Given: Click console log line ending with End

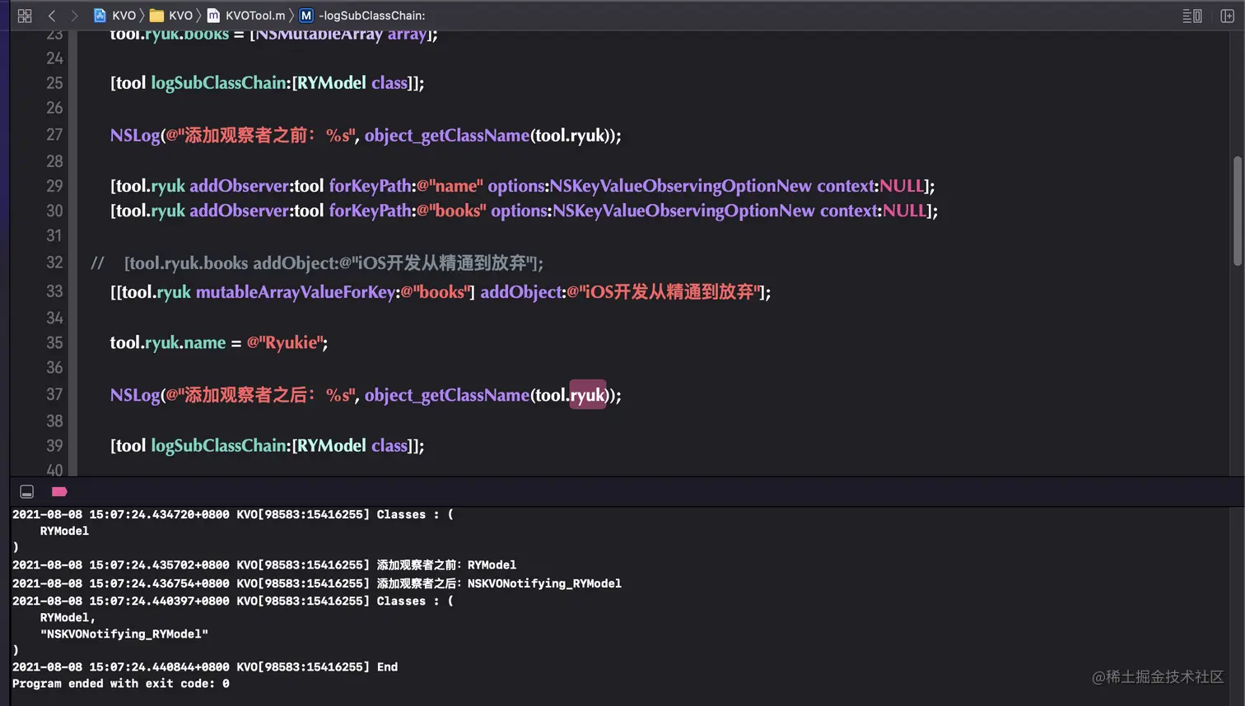Looking at the screenshot, I should (205, 667).
